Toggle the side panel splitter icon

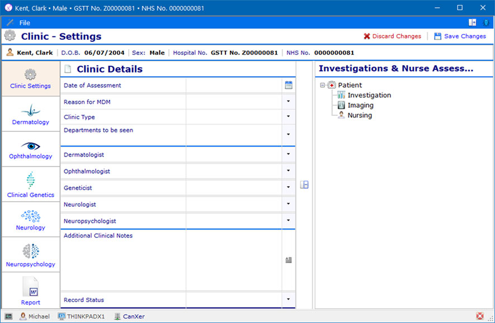304,184
